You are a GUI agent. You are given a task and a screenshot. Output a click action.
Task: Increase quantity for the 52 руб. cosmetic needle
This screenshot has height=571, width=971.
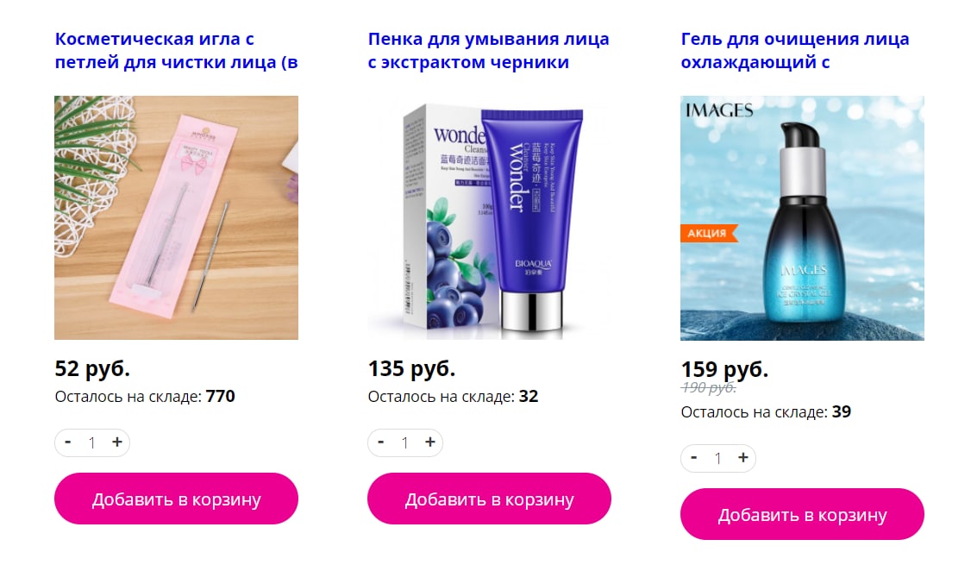tap(117, 442)
